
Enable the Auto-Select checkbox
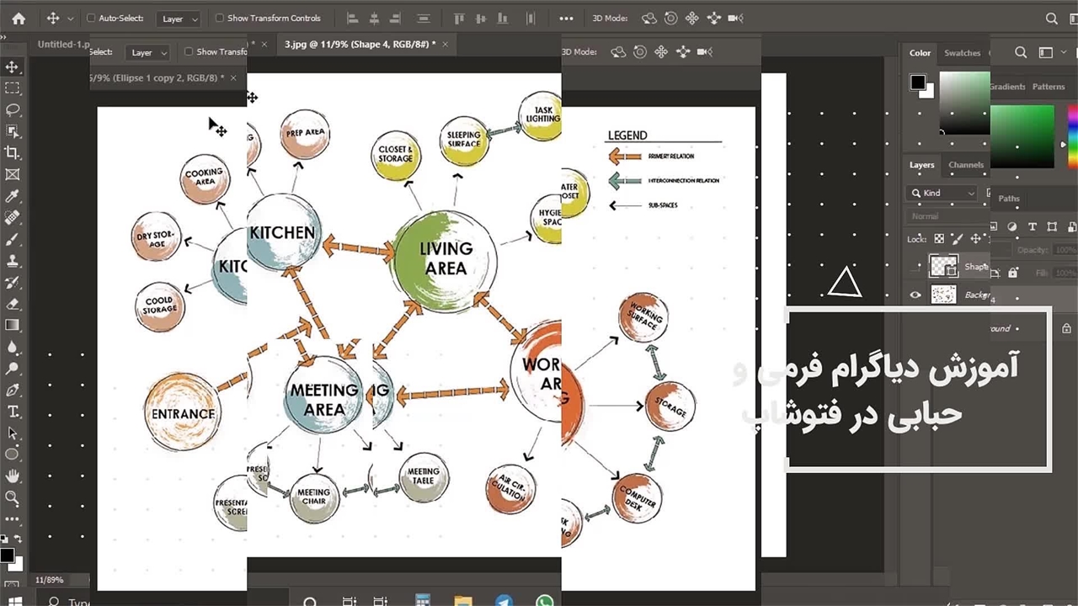tap(92, 18)
